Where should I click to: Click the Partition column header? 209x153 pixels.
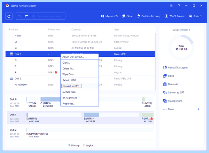[x=13, y=30]
